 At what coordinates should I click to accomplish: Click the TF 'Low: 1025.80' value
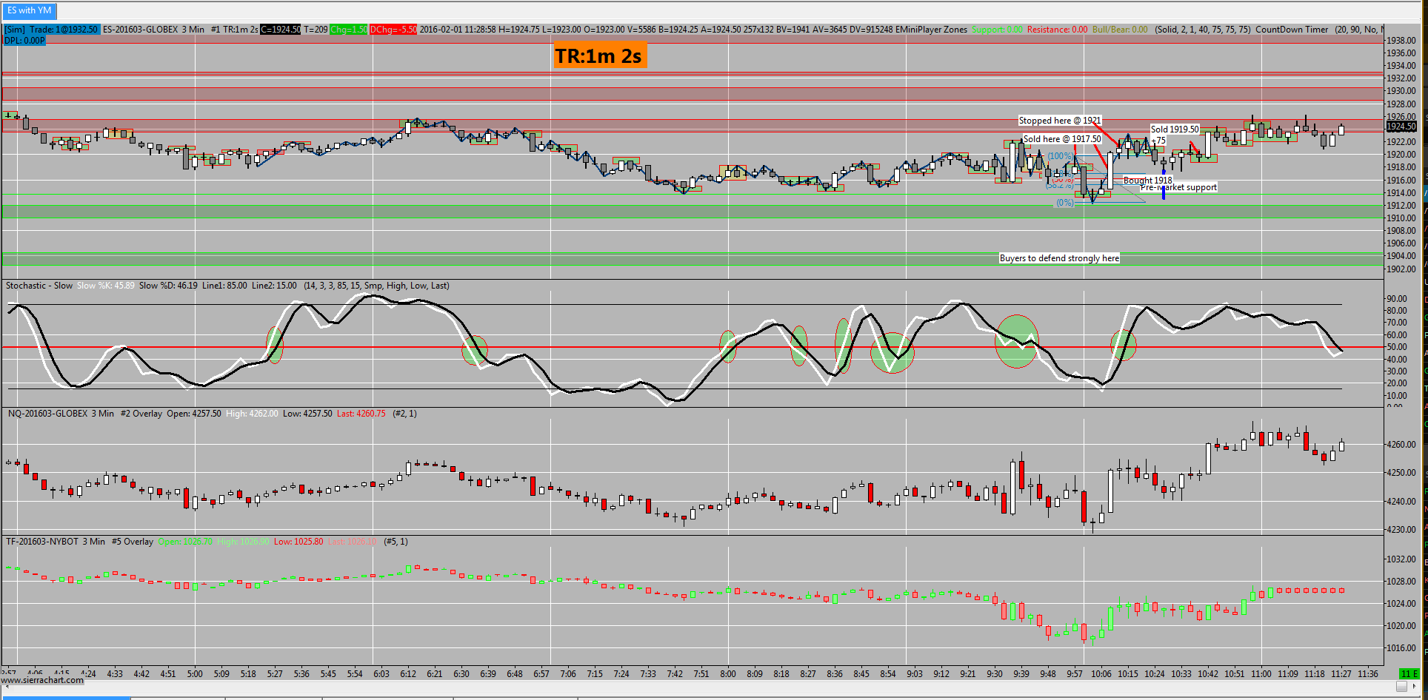point(298,542)
